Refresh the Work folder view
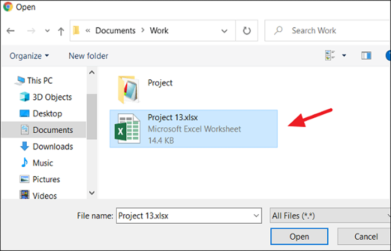The width and height of the screenshot is (391, 251). pyautogui.click(x=247, y=31)
